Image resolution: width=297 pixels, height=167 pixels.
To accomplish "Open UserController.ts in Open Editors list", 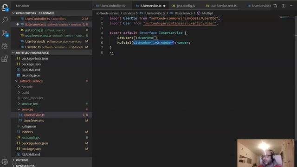I will click(52, 19).
